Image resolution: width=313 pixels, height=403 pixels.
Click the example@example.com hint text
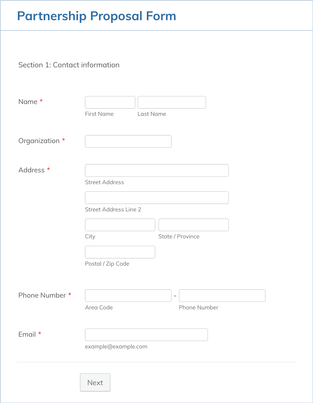[116, 346]
